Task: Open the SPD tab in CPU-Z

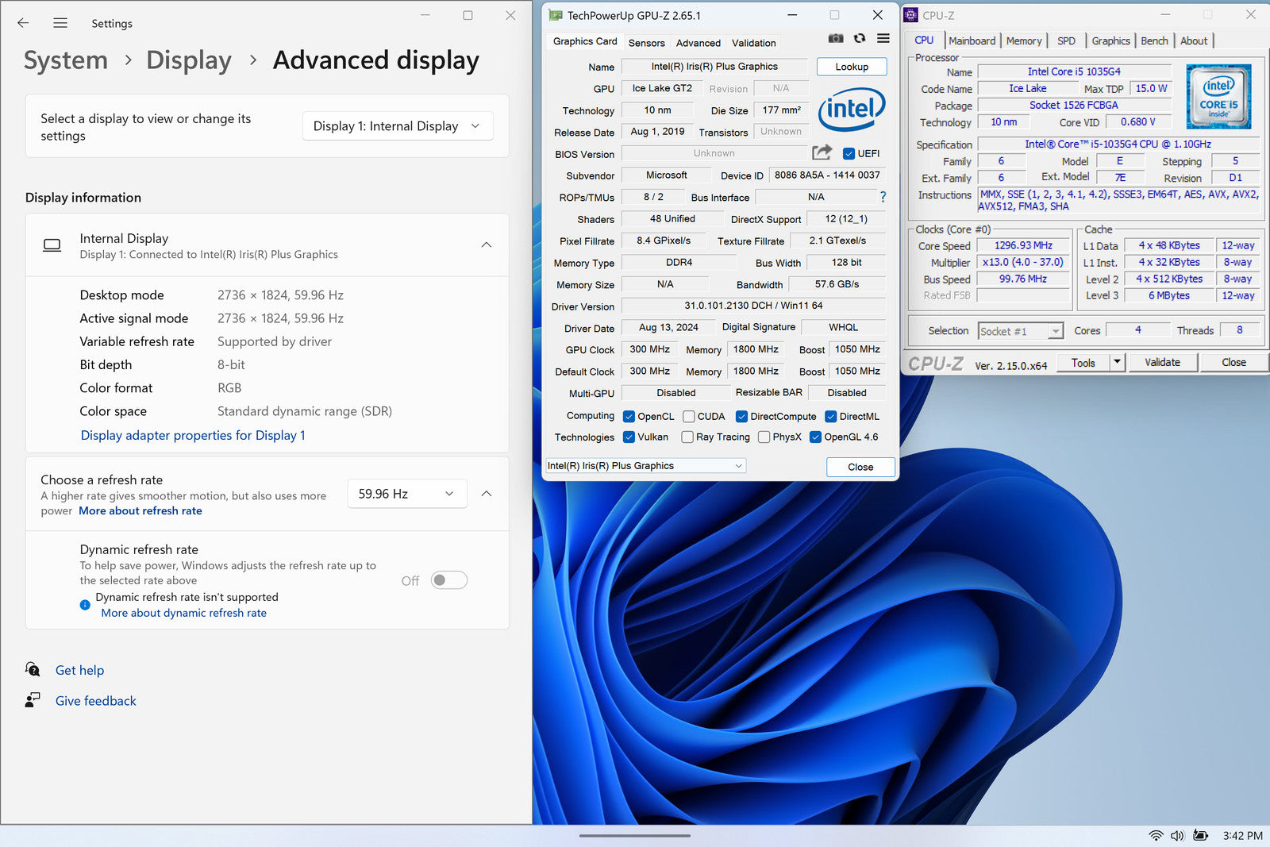Action: point(1066,40)
